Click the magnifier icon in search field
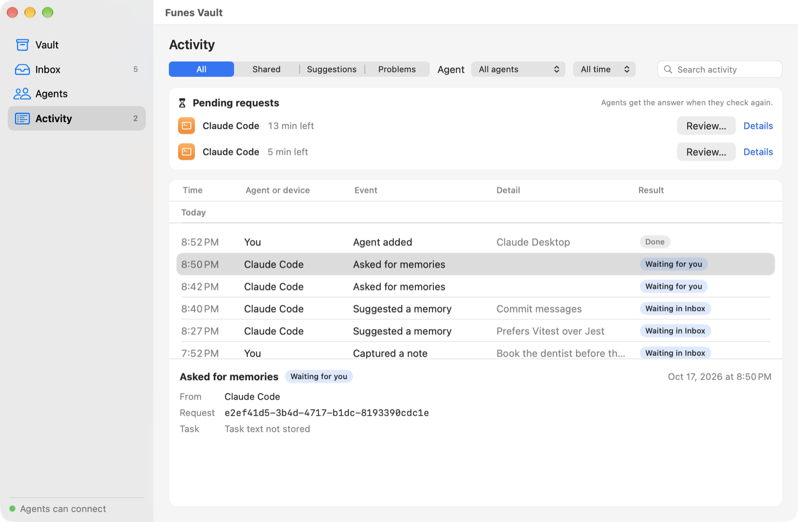798x522 pixels. tap(668, 69)
